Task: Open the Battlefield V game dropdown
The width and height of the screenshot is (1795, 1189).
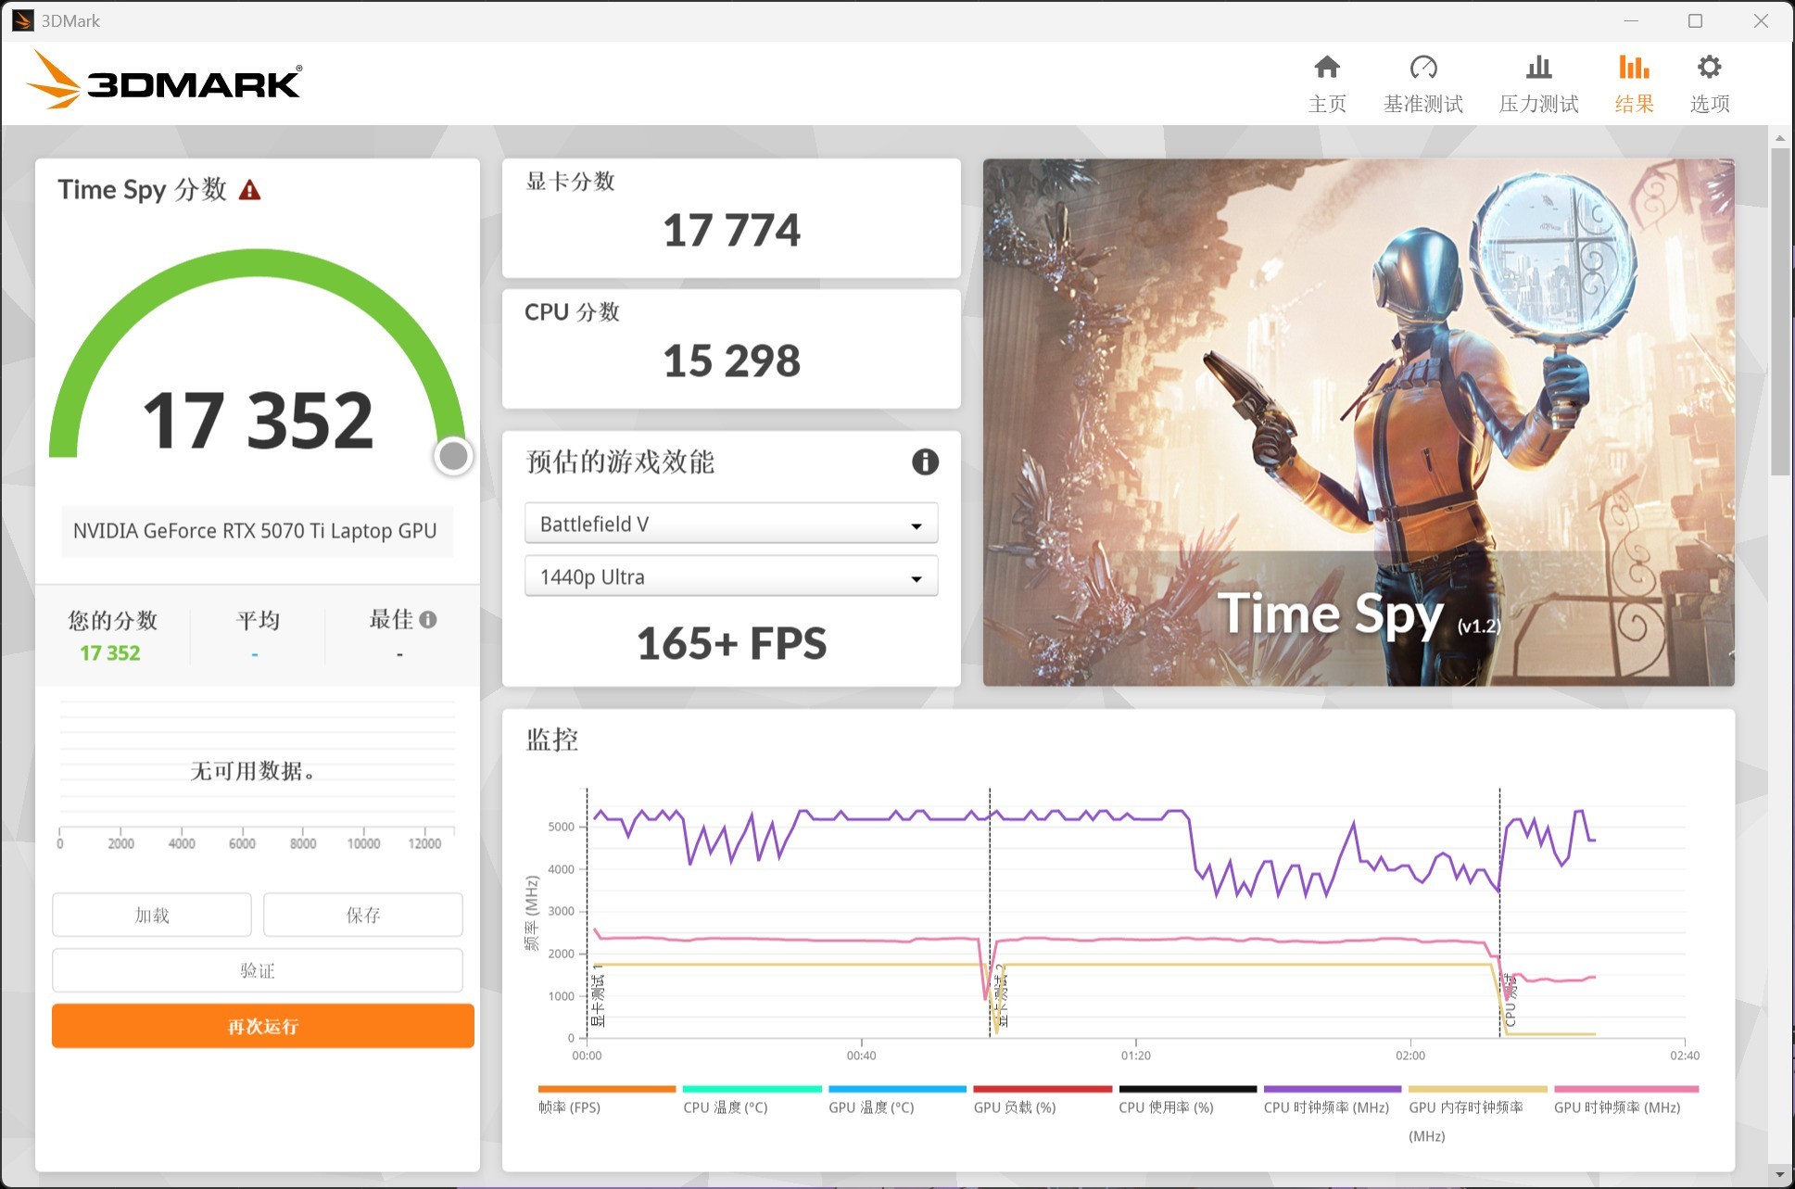Action: point(730,523)
